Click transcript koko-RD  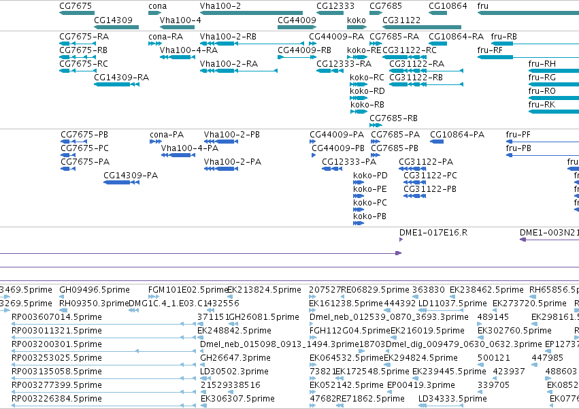pyautogui.click(x=358, y=98)
